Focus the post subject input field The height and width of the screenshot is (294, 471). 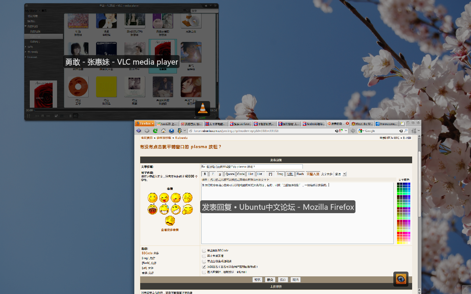252,167
